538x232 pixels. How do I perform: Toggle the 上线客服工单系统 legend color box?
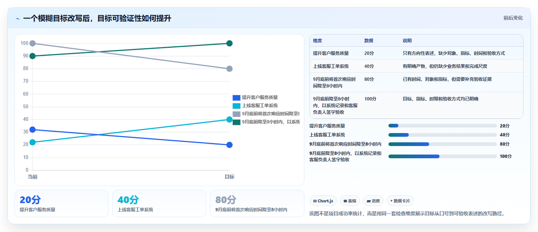236,106
